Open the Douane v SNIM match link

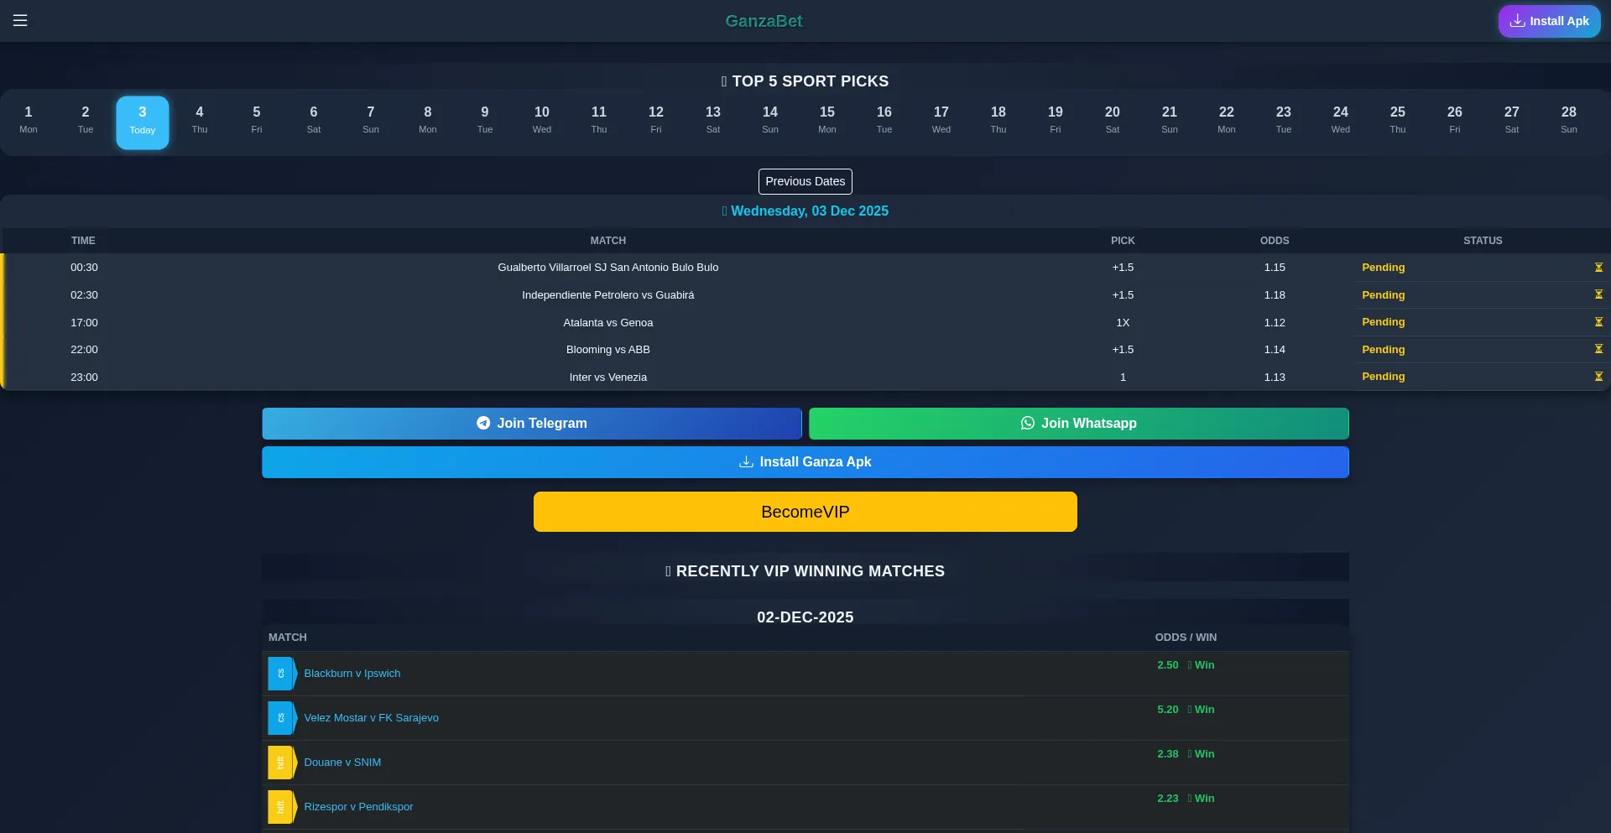click(342, 763)
